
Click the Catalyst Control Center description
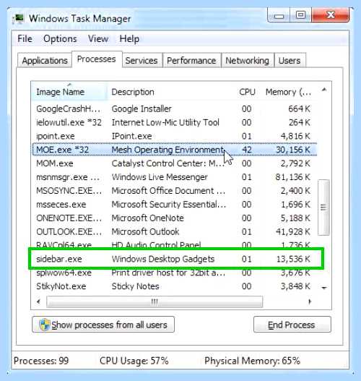(x=168, y=163)
